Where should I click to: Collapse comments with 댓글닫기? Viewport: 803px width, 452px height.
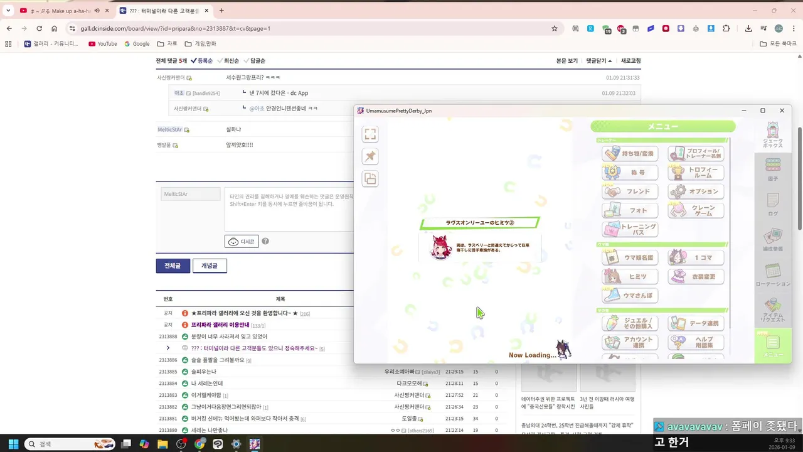coord(599,61)
